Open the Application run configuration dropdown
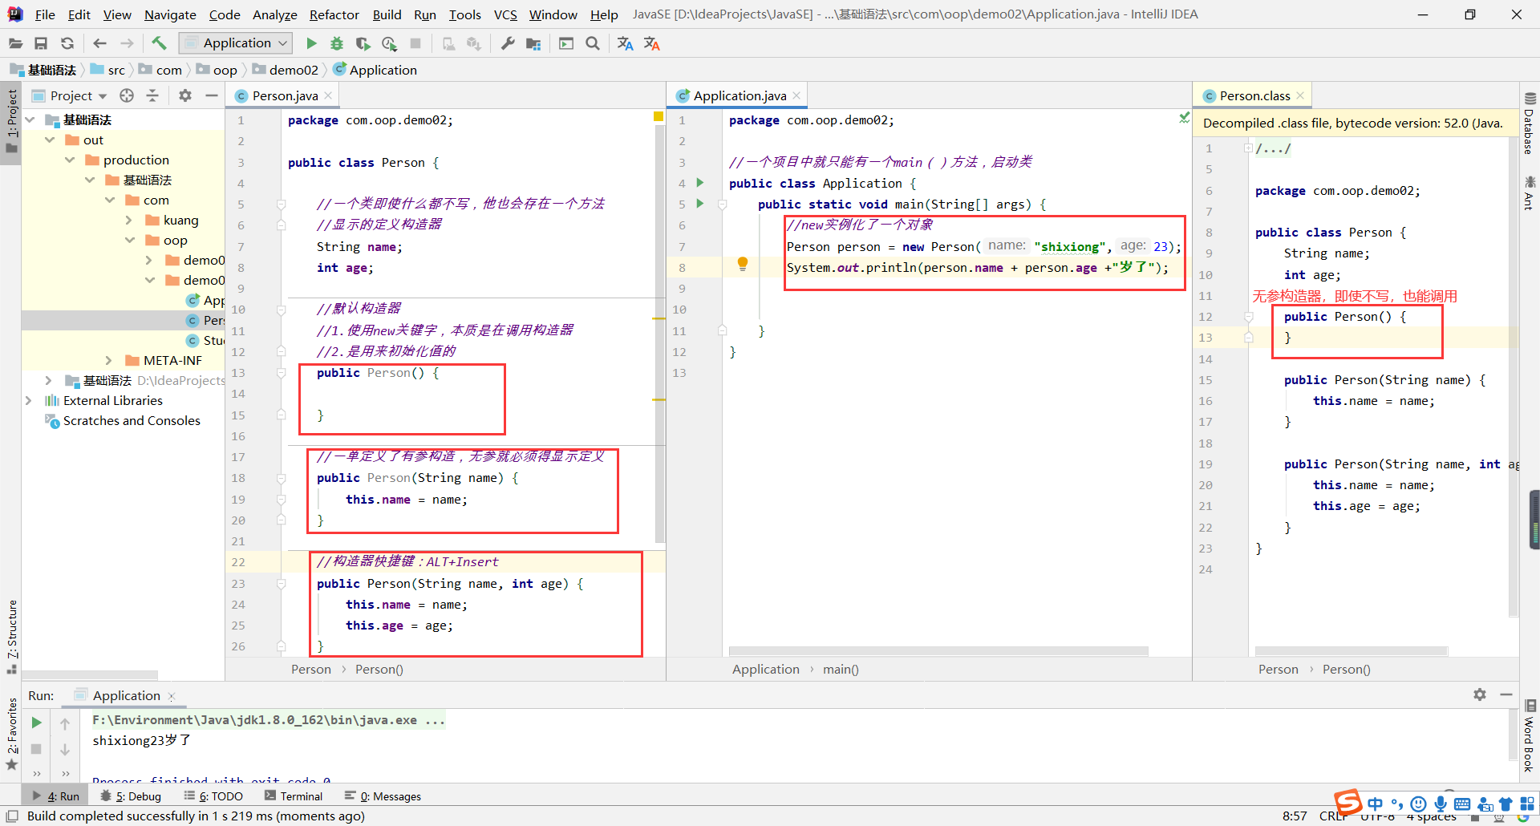The image size is (1540, 826). coord(236,43)
